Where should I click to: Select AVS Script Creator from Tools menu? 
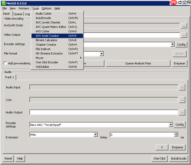click(x=47, y=36)
